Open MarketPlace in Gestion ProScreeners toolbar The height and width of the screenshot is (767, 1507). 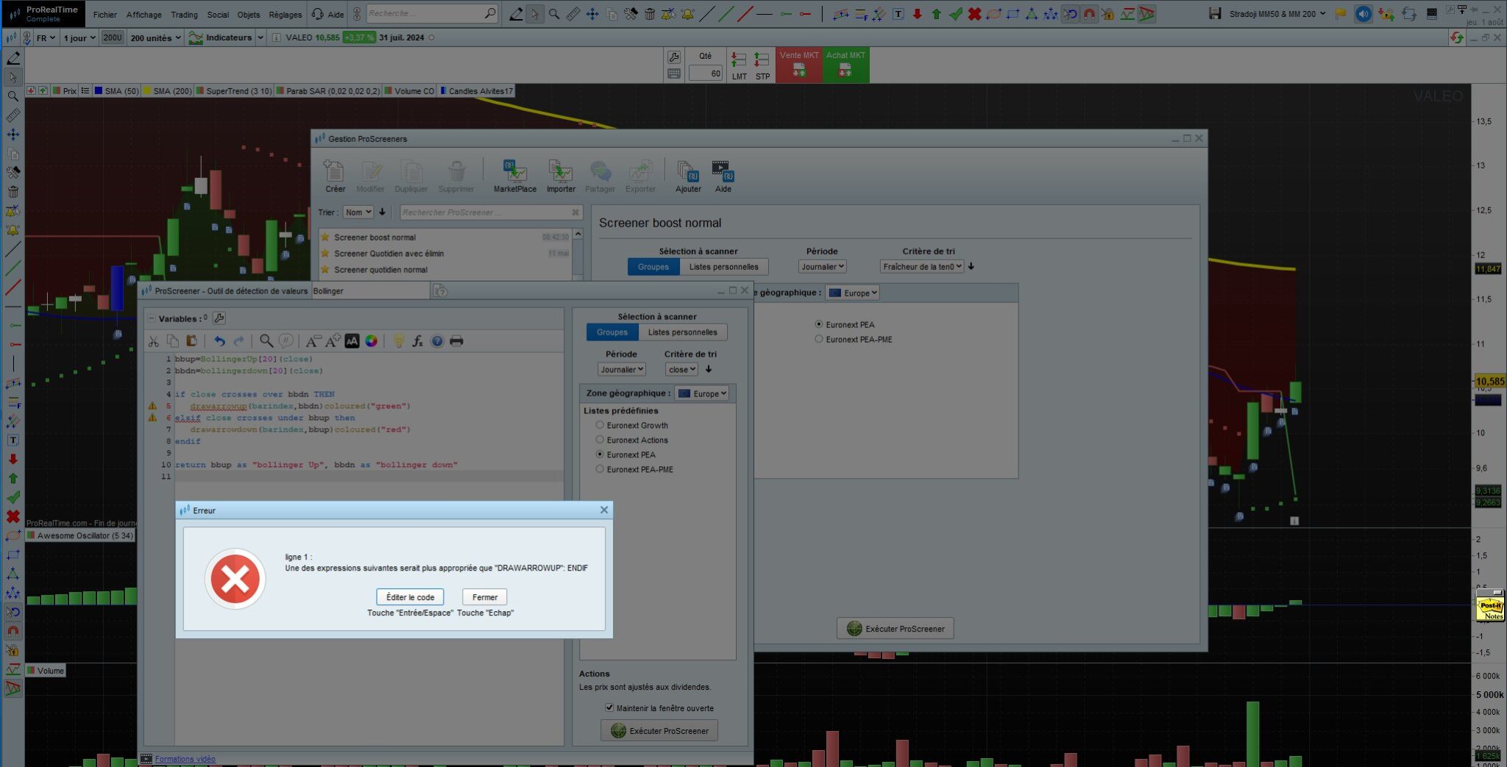(515, 177)
